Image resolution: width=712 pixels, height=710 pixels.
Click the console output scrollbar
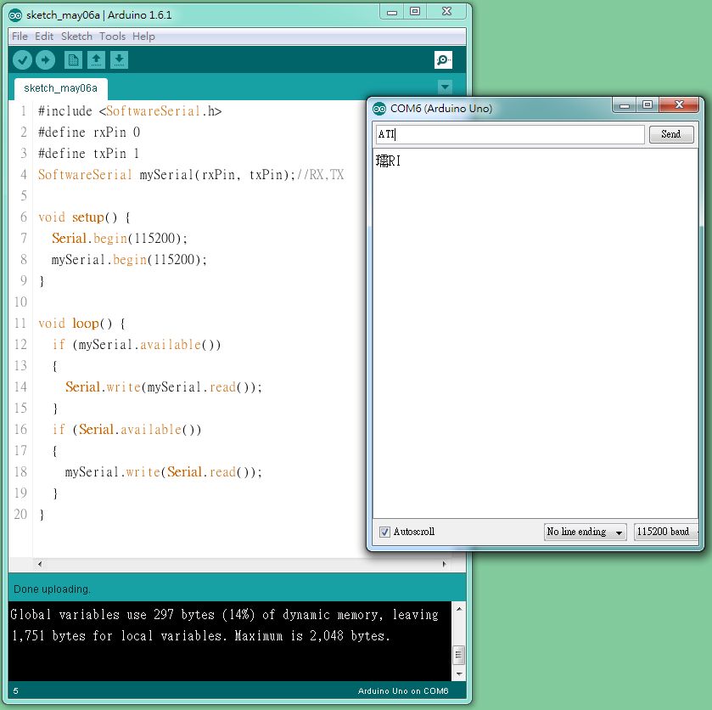coord(459,654)
